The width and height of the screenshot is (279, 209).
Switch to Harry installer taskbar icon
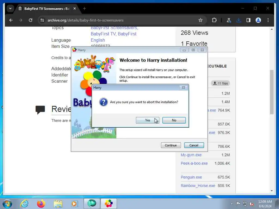(109, 204)
